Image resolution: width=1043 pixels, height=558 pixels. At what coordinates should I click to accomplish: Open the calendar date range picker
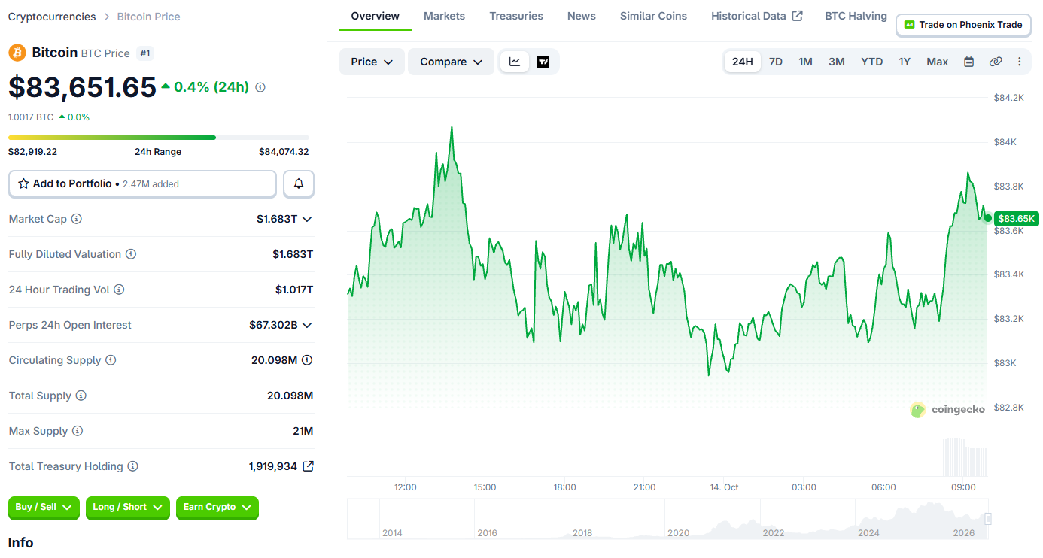[969, 62]
